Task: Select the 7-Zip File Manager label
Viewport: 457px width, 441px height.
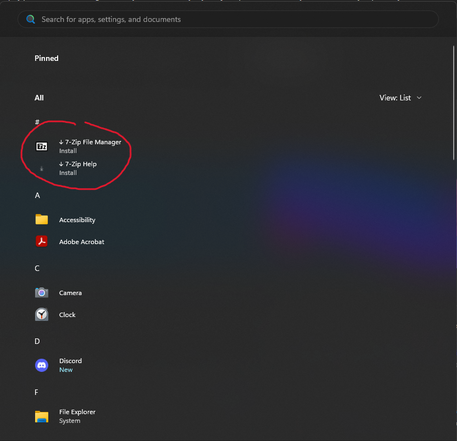Action: coord(93,142)
